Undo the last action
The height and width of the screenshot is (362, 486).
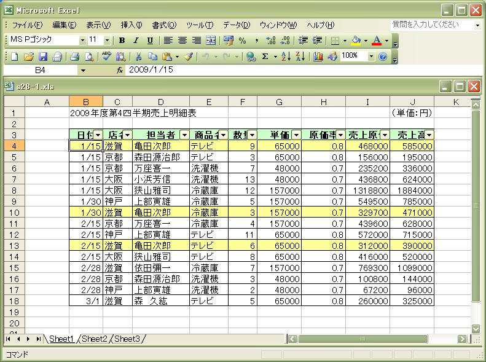coord(206,57)
